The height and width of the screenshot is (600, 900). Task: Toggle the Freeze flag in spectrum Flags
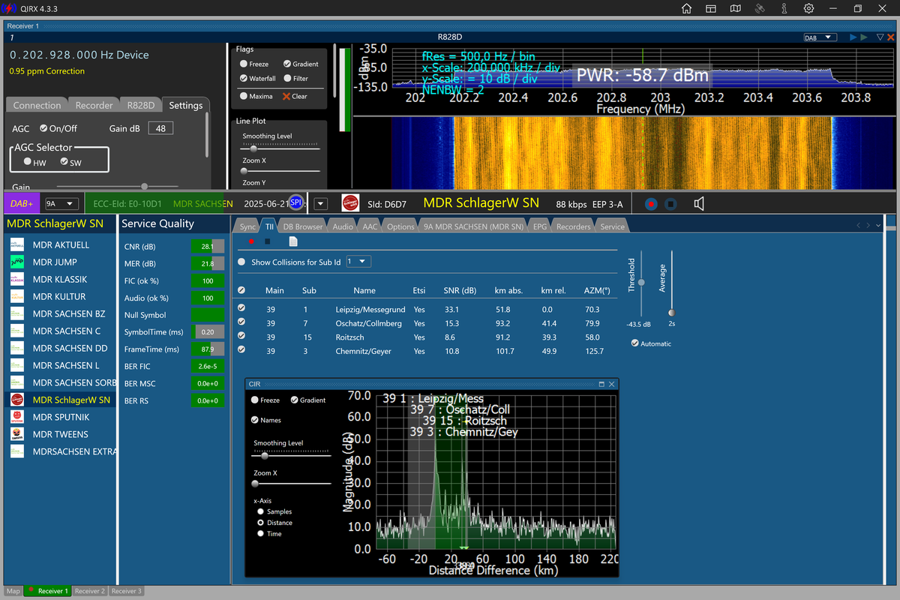(244, 64)
